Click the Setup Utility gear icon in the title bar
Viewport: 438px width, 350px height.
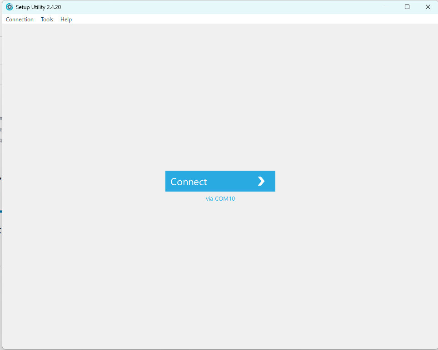point(10,7)
